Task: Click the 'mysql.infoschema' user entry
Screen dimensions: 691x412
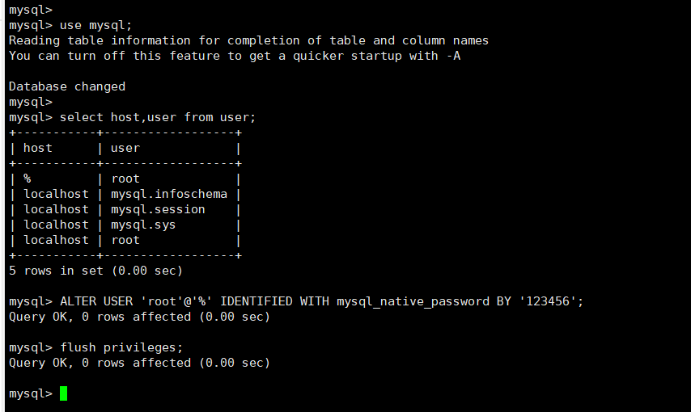Action: tap(169, 194)
